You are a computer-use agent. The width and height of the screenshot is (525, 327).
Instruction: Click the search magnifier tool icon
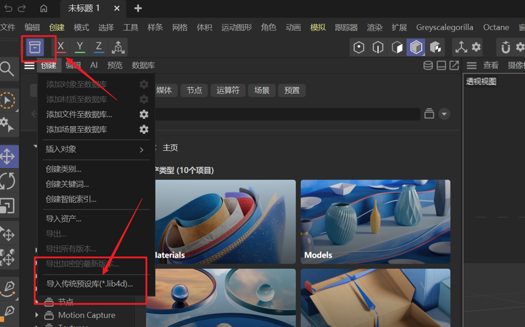pyautogui.click(x=7, y=69)
